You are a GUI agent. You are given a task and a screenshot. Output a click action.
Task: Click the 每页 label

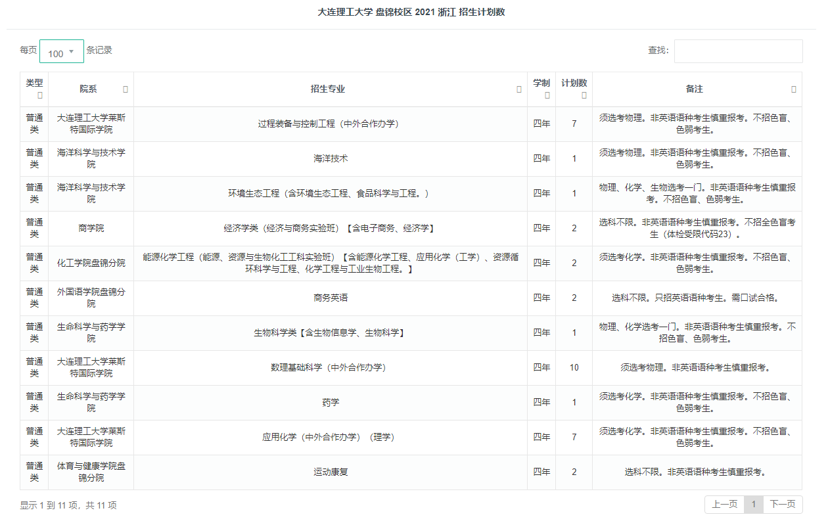28,50
